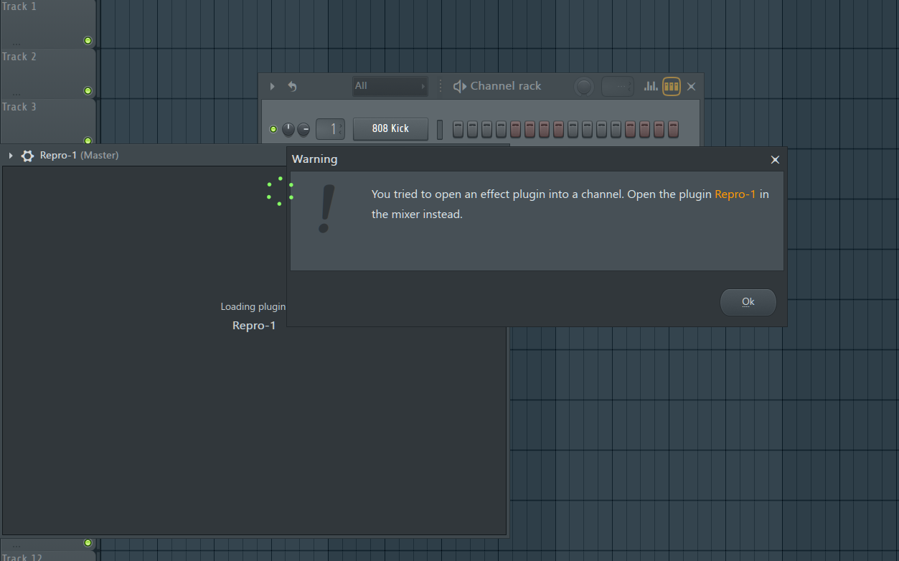Open the 808 Kick channel button

390,129
